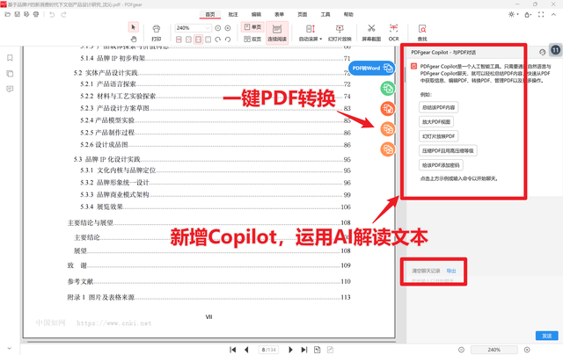The width and height of the screenshot is (563, 355).
Task: Expand left sidebar bottom chevron
Action: (10, 348)
